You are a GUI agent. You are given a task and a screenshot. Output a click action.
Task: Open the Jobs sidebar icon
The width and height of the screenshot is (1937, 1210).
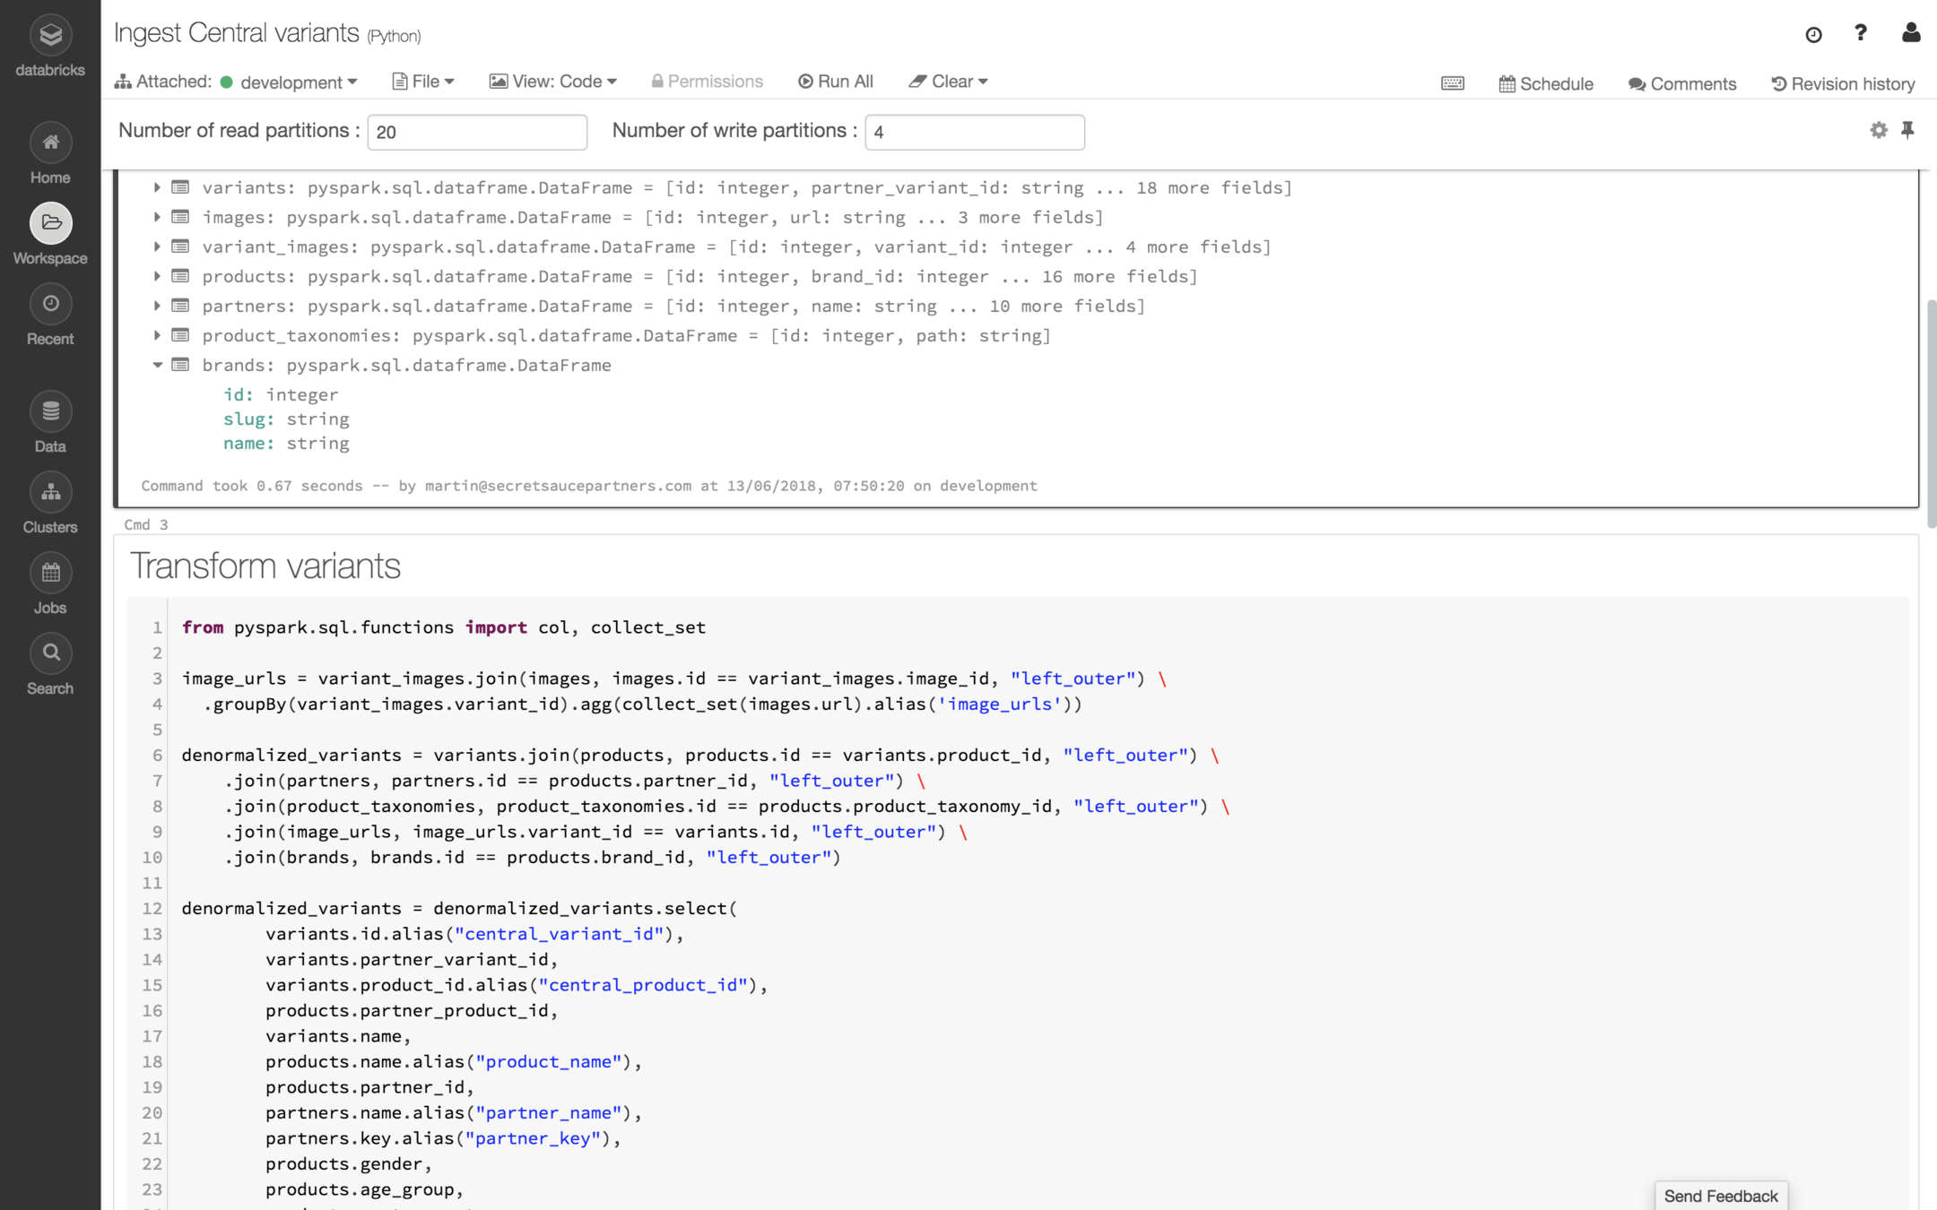(50, 574)
